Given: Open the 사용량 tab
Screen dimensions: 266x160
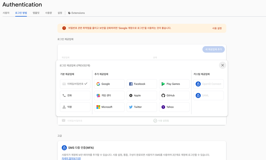Looking at the screenshot, I should coord(48,13).
